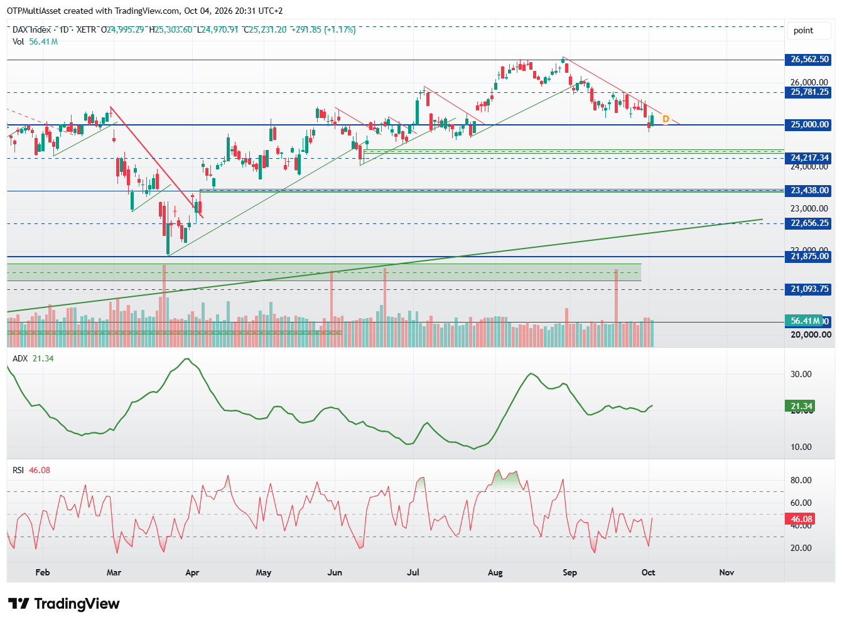Click the 24,217.34 price label
The width and height of the screenshot is (842, 625).
point(809,158)
